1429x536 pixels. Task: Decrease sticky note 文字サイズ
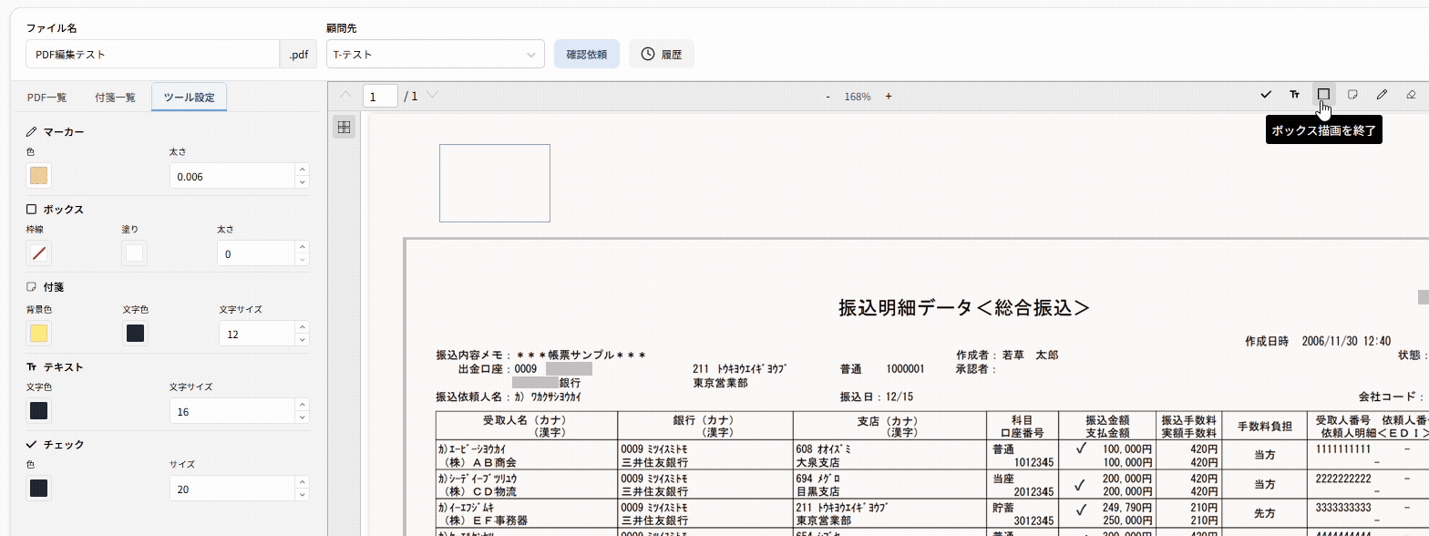pos(303,340)
